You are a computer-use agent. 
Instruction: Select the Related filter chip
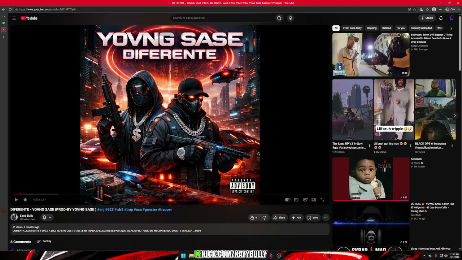point(387,28)
